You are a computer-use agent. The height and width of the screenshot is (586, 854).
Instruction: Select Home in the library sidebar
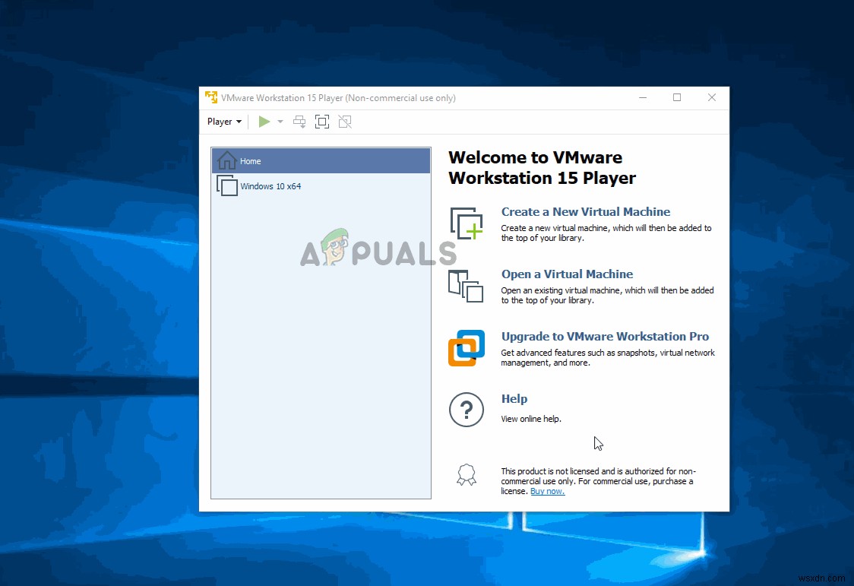coord(251,160)
